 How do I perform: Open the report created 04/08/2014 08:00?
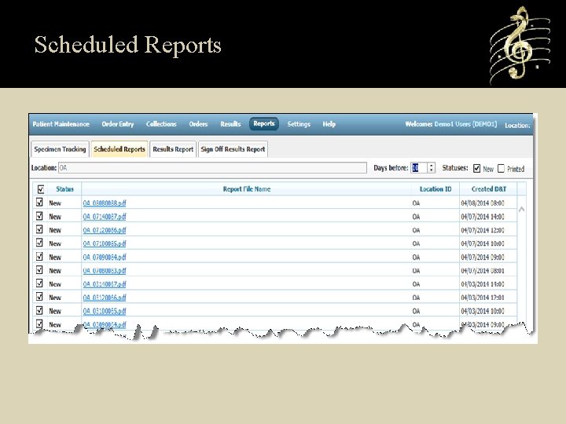click(105, 203)
